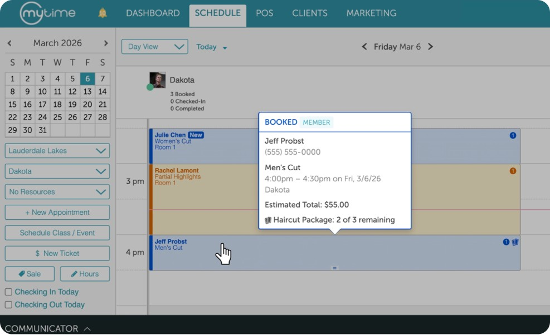Open Jeff Probst Men's Cut appointment
Viewport: 550px width, 335px height.
click(335, 253)
